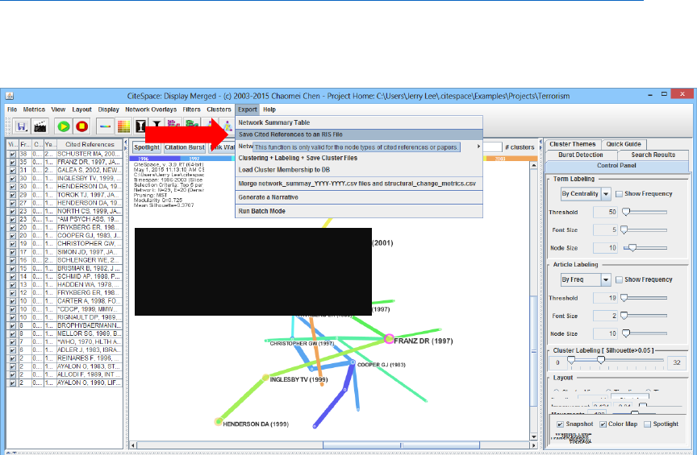Viewport: 697px width, 455px height.
Task: Open the Clusters menu
Action: tap(219, 110)
